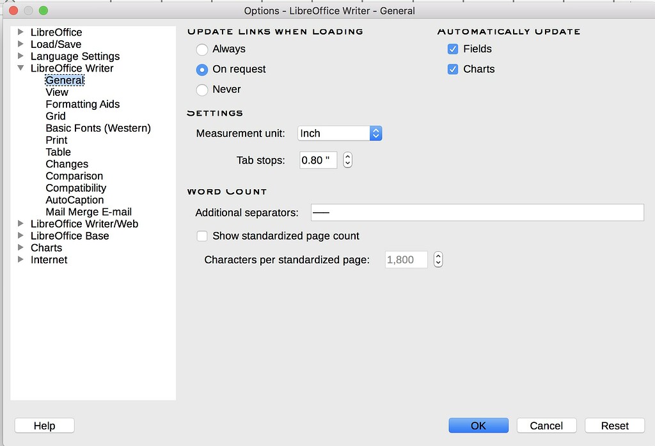Open the AutoCaption options page
This screenshot has width=655, height=446.
[75, 200]
